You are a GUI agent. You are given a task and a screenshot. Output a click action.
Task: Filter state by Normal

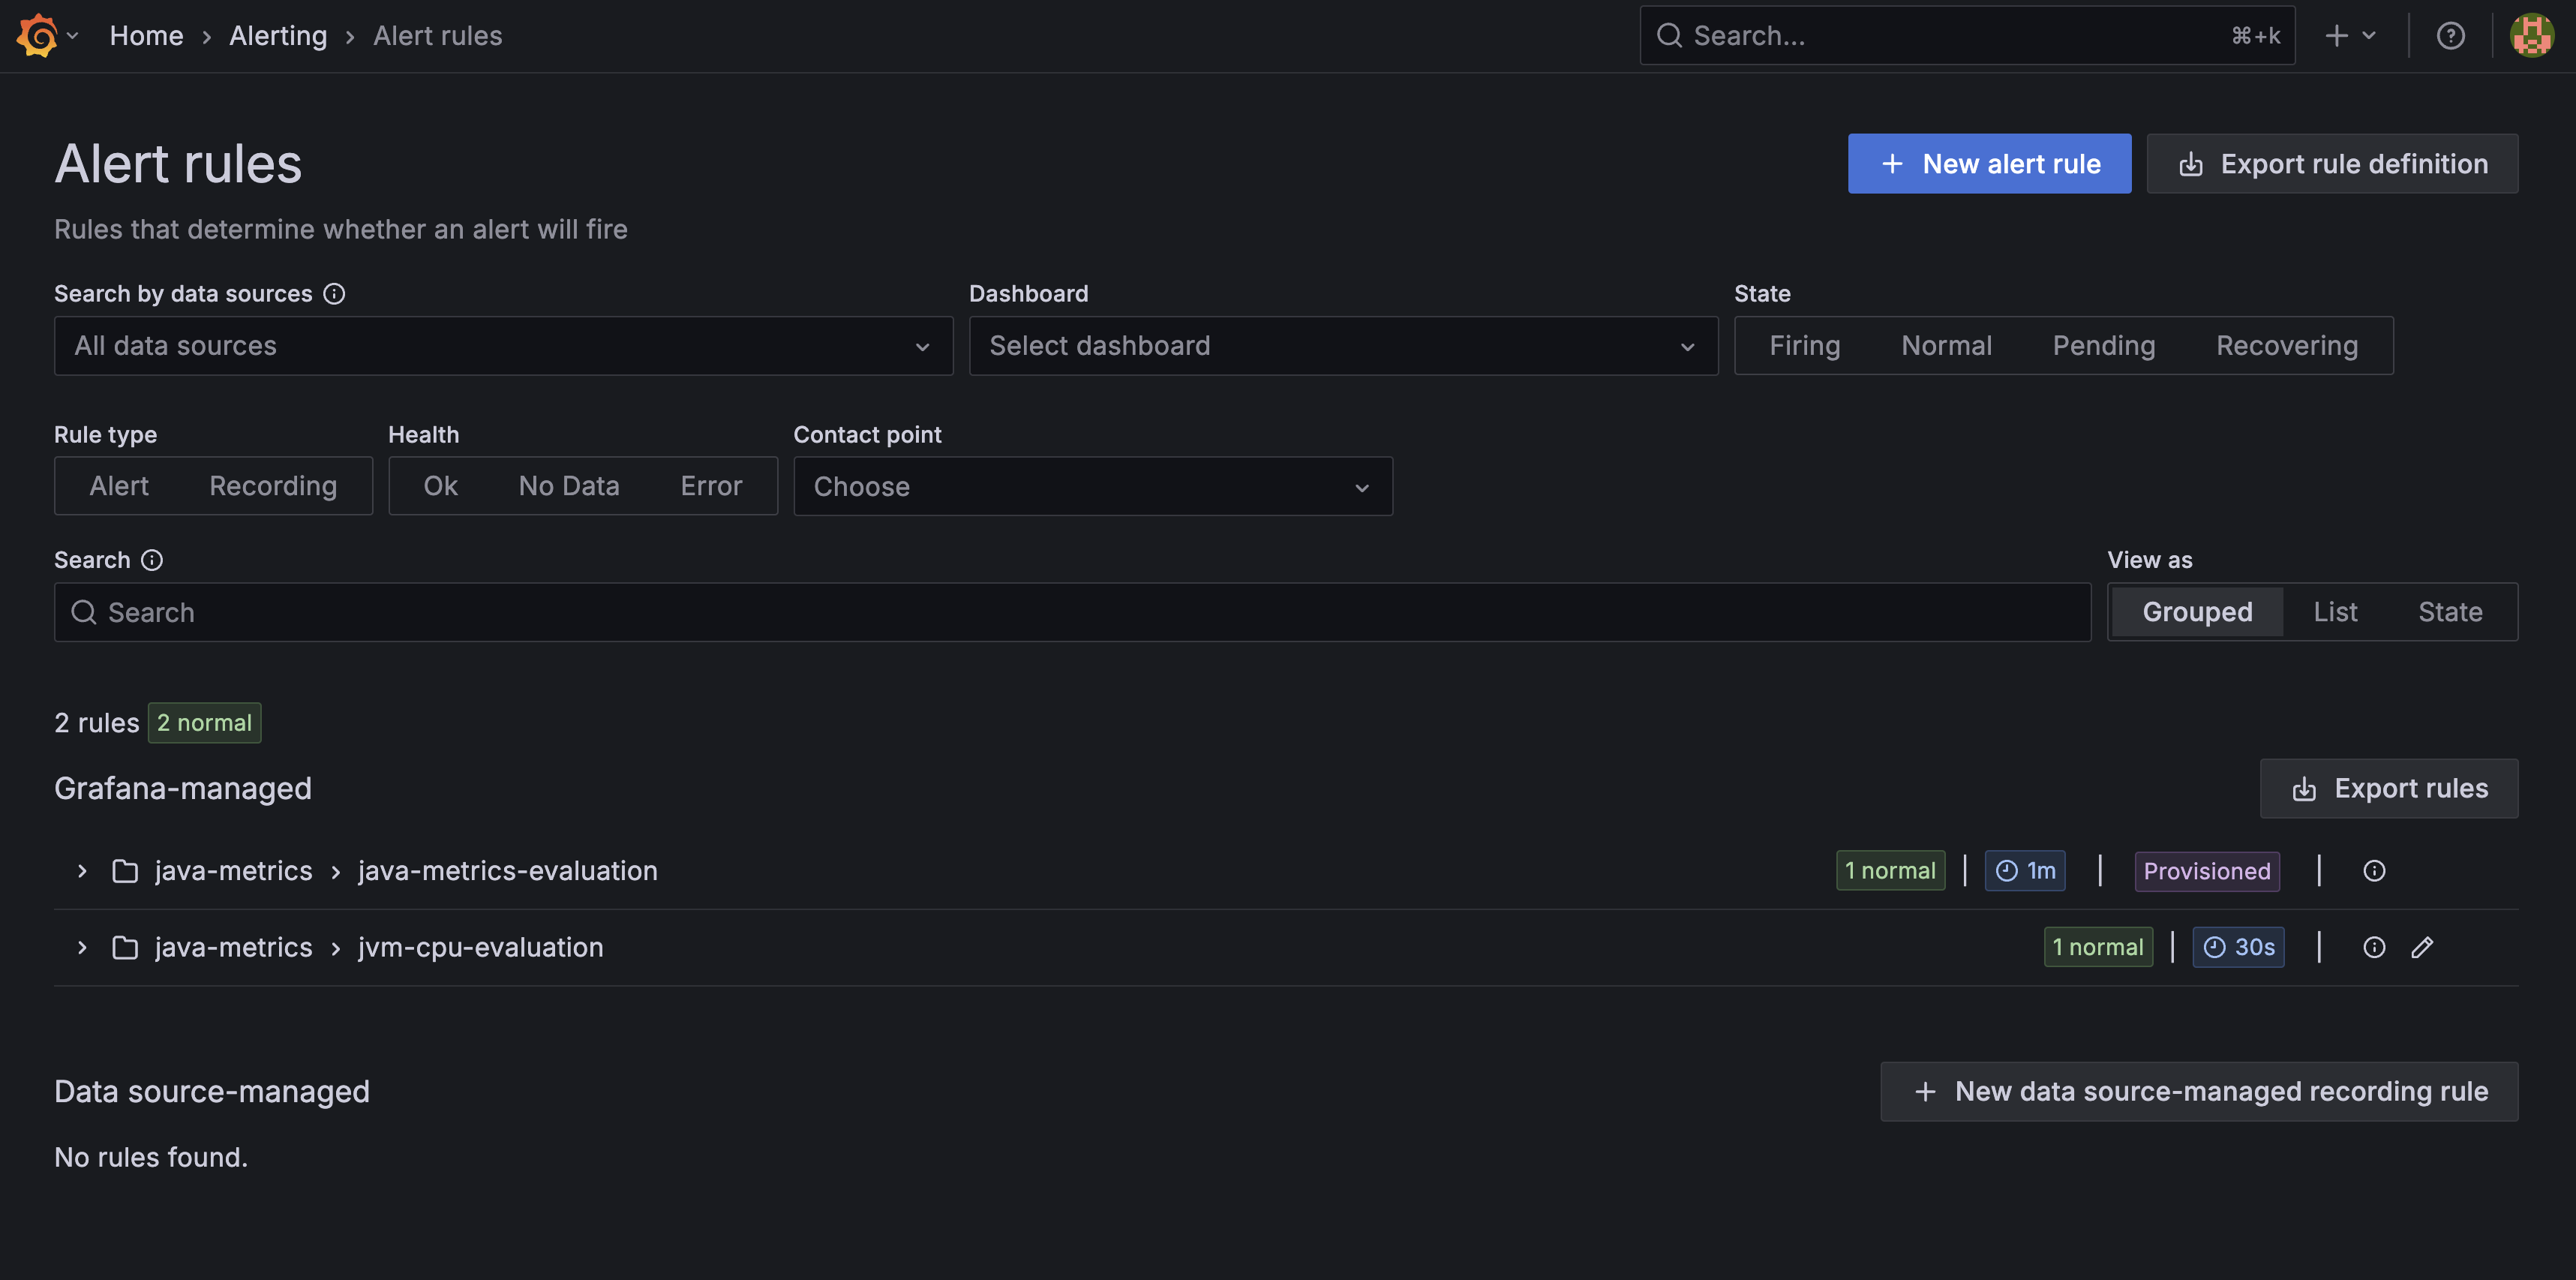coord(1946,346)
